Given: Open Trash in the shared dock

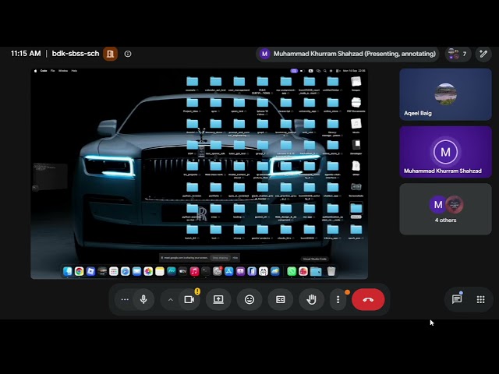Looking at the screenshot, I should click(x=331, y=271).
